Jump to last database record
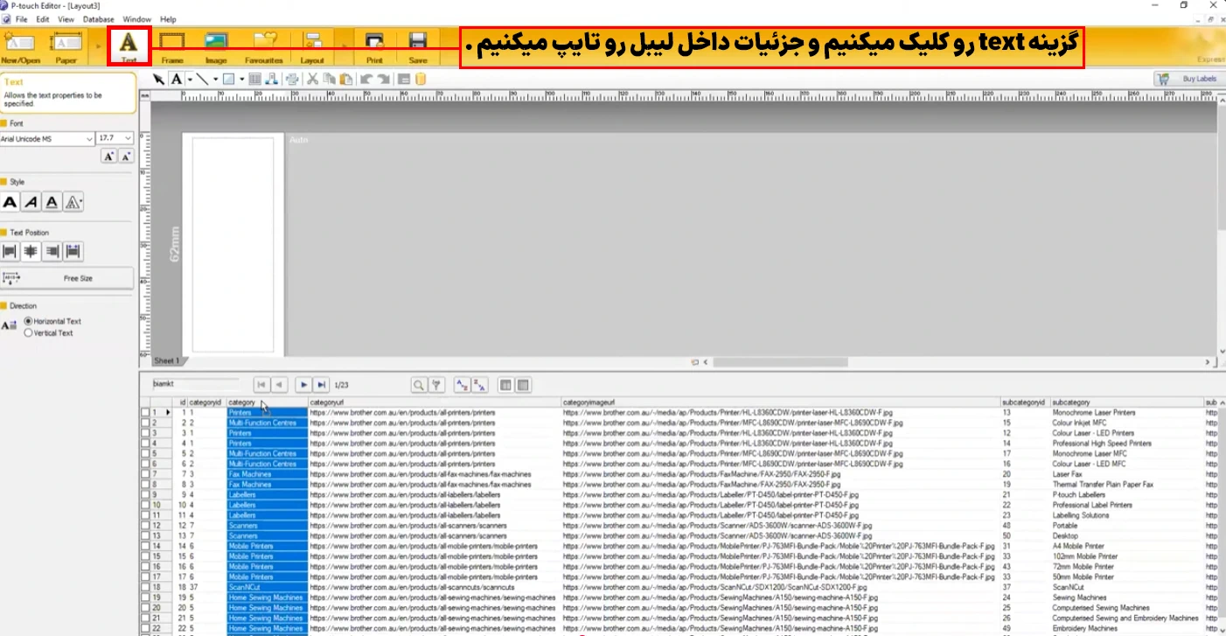This screenshot has height=636, width=1226. coord(321,384)
